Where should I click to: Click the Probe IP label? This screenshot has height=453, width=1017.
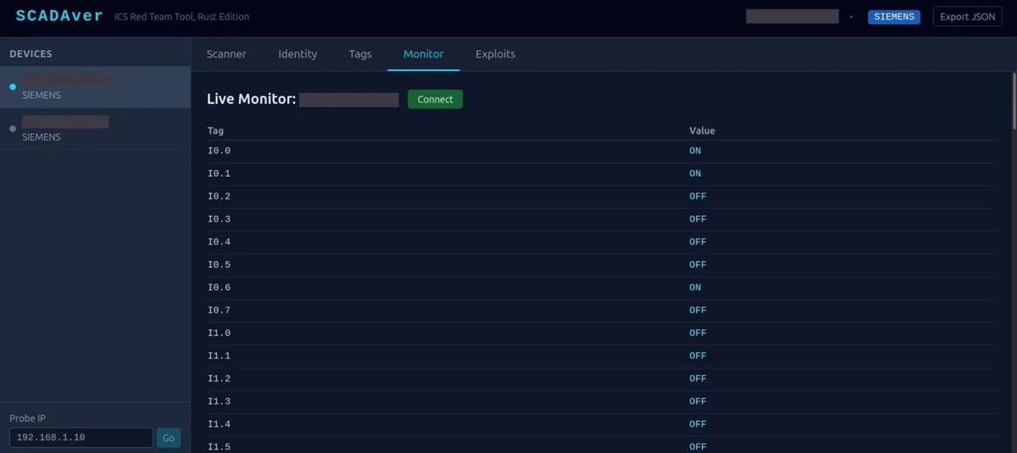tap(27, 418)
